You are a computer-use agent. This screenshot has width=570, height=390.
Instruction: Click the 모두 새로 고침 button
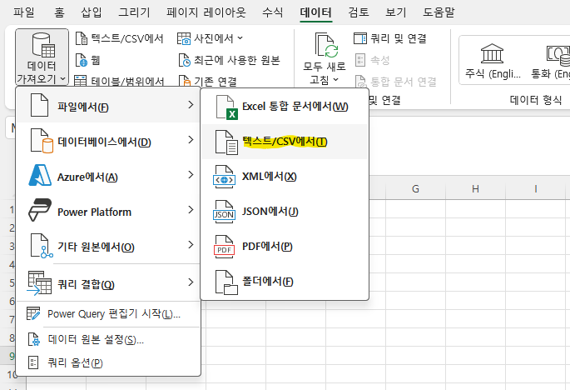(325, 58)
